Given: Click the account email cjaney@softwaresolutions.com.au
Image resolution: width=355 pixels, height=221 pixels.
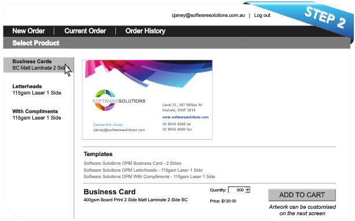Looking at the screenshot, I should tap(208, 15).
